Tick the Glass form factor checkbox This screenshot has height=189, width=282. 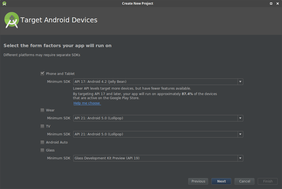pos(42,150)
